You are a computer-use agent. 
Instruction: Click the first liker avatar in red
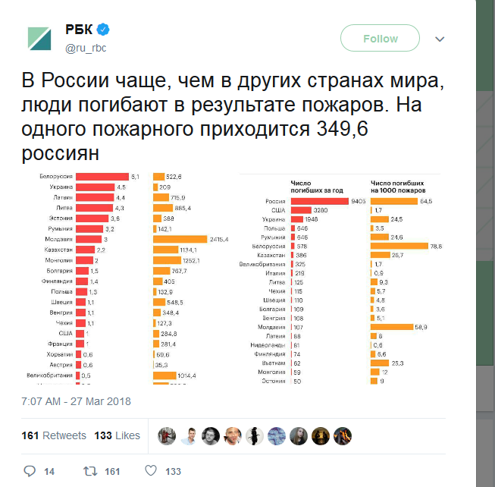point(167,436)
